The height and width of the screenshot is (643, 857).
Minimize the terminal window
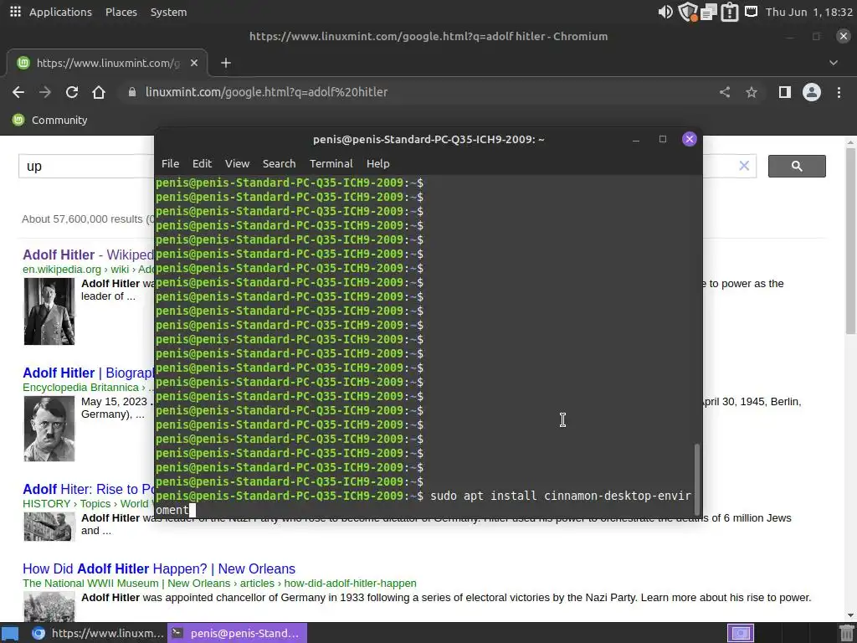pyautogui.click(x=636, y=140)
